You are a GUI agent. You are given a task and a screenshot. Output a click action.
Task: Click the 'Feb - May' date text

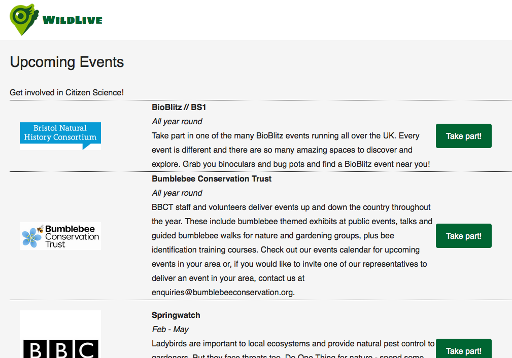pos(170,330)
